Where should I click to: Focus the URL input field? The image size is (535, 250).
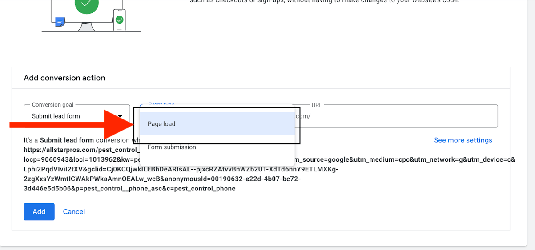tap(400, 116)
